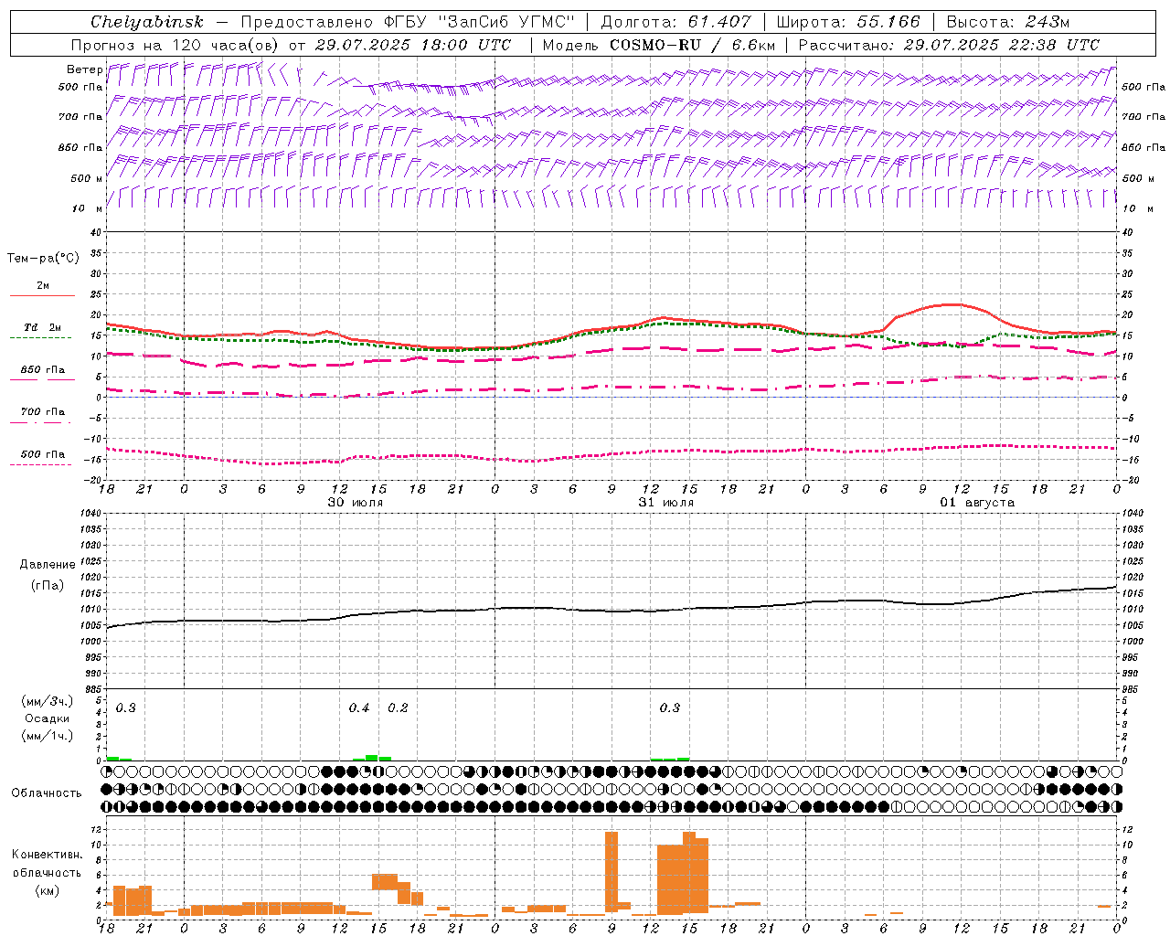Viewport: 1170px width, 936px height.
Task: Click the '500 м' wind level on left axis
Action: click(87, 178)
